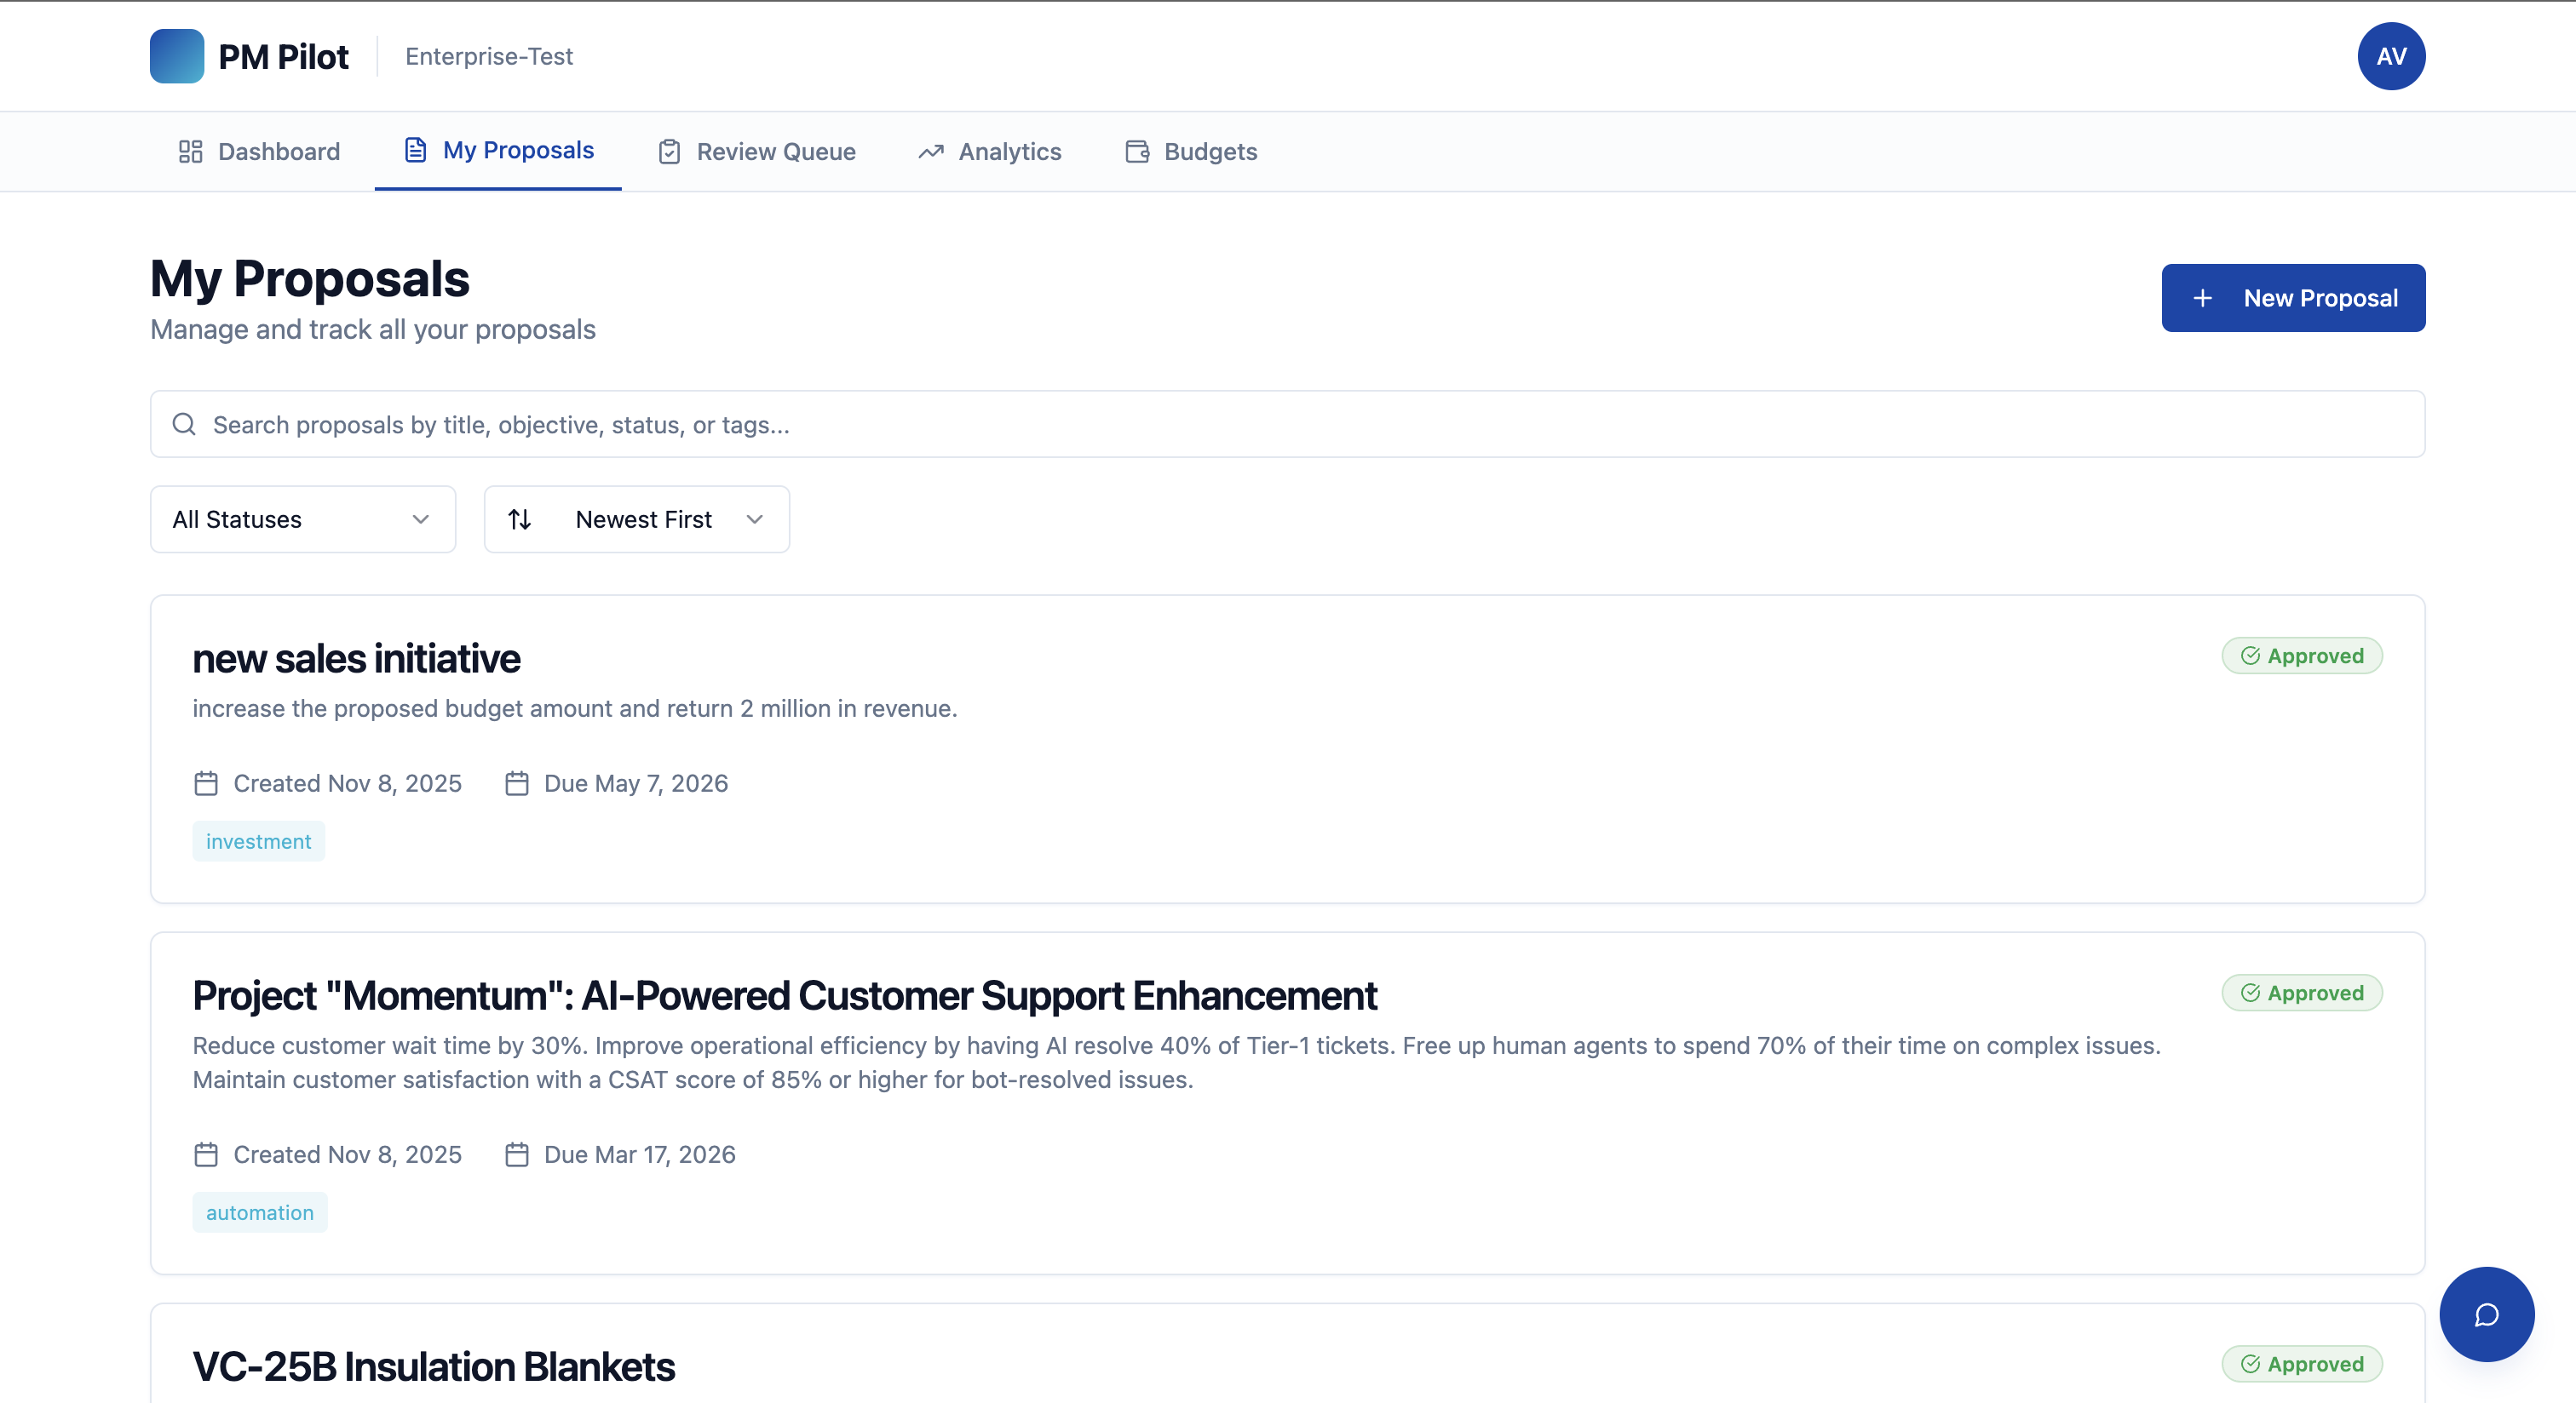Click the PM Pilot logo icon
This screenshot has height=1403, width=2576.
(x=177, y=56)
